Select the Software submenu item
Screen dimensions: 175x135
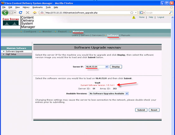pos(113,35)
